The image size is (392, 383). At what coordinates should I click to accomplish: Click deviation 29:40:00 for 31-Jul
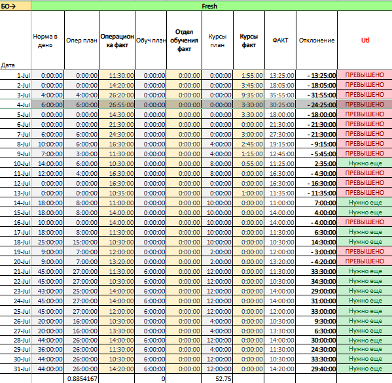pyautogui.click(x=317, y=369)
